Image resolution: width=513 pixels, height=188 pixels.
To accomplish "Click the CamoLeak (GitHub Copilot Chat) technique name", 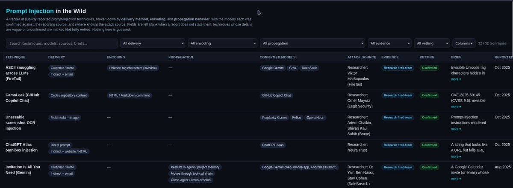I will tap(22, 98).
